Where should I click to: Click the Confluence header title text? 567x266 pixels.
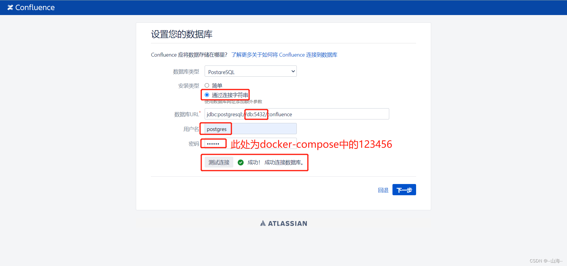pos(35,7)
